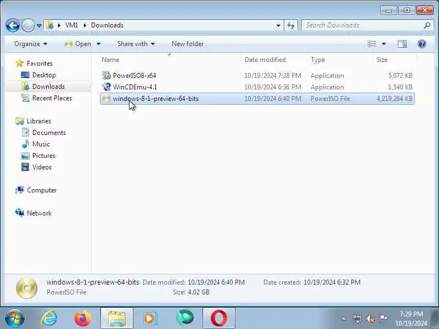
Task: Select the windows-8-1-preview-64-bits file name
Action: (156, 99)
